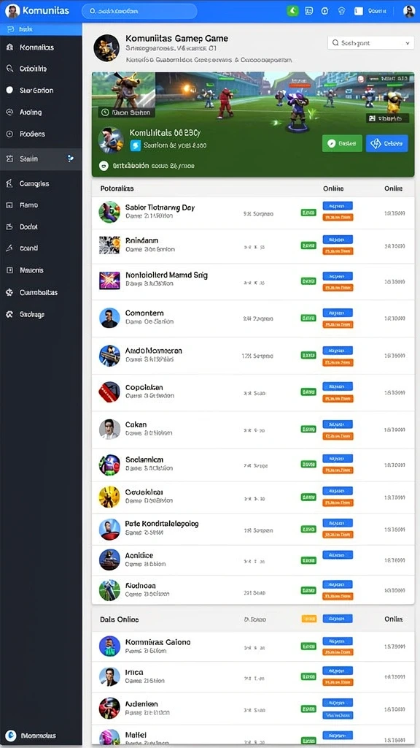This screenshot has width=420, height=748.
Task: Focus the search field in top bar
Action: (x=139, y=11)
